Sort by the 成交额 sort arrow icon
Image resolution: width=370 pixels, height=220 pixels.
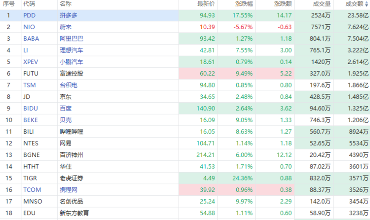pos(367,4)
